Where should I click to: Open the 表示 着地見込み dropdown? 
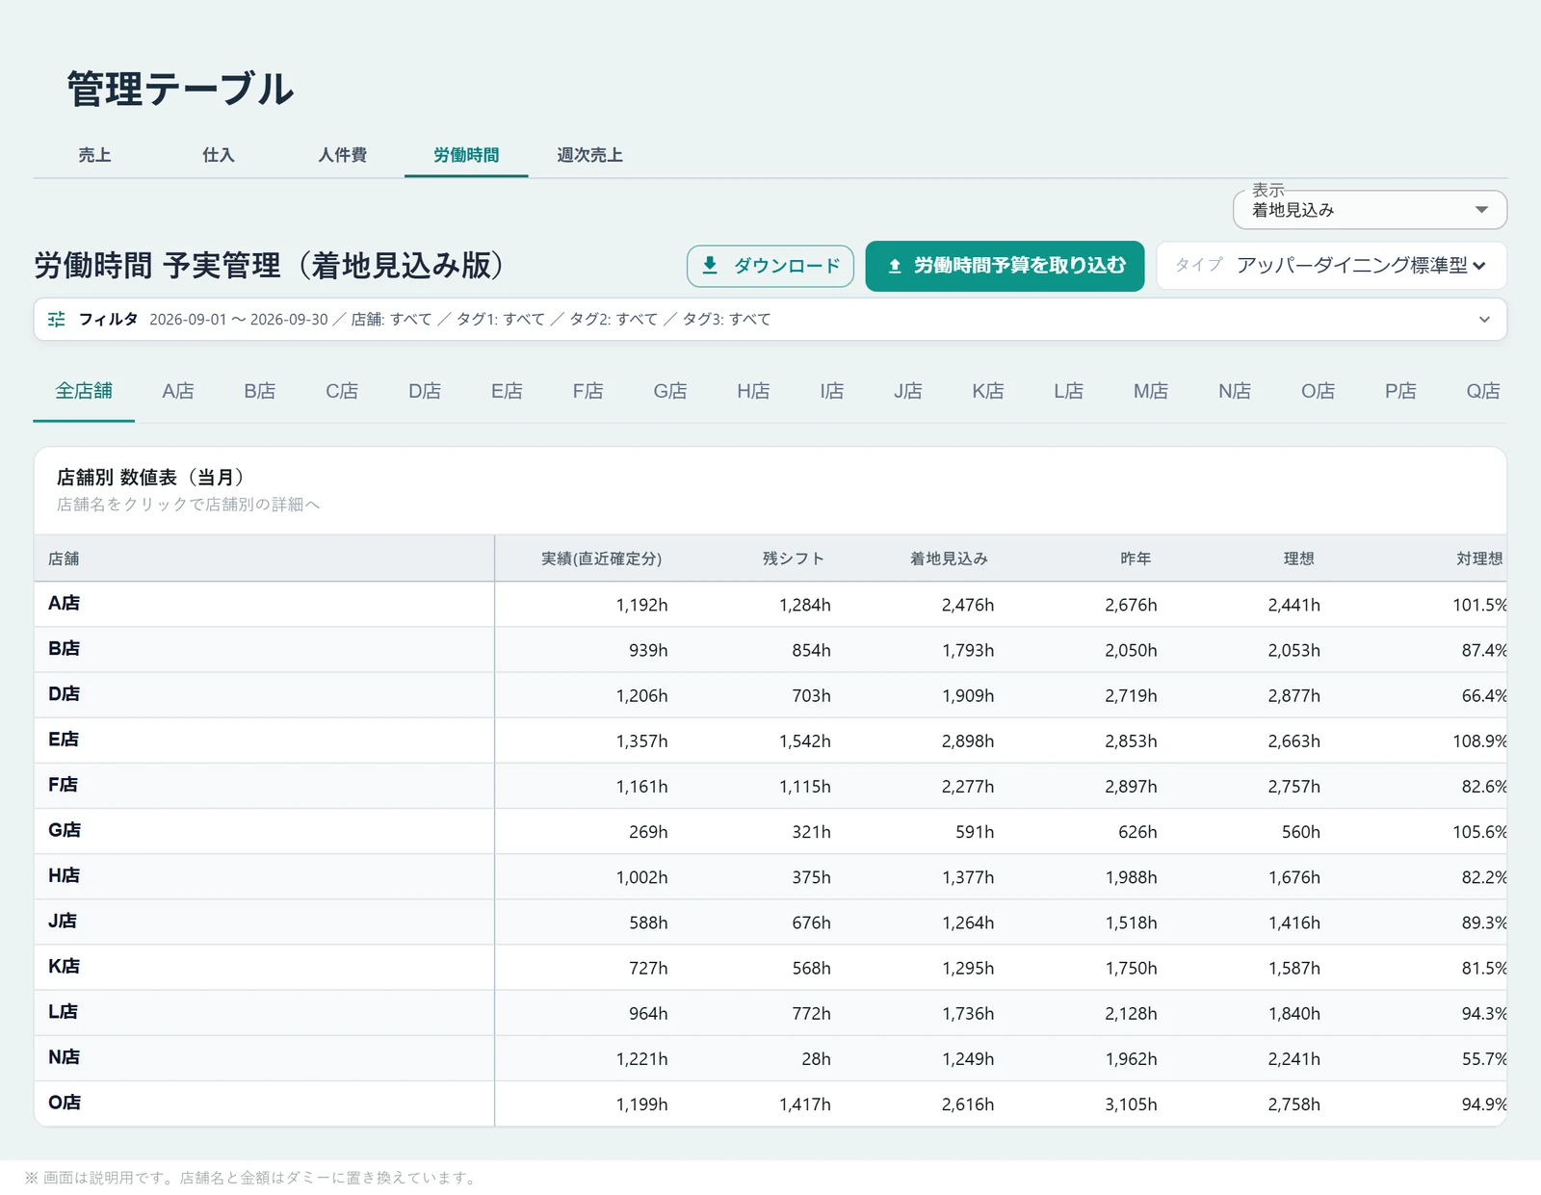pos(1370,210)
